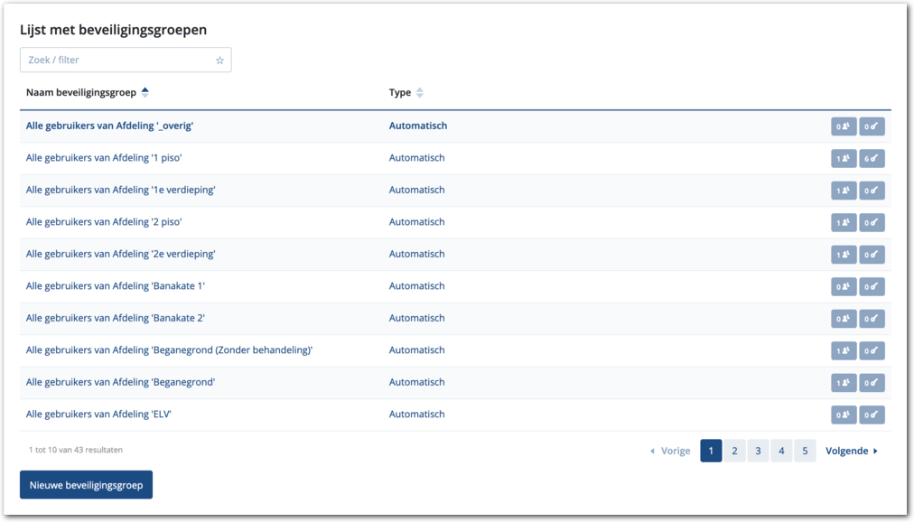Click users badge for the '_overig' group
This screenshot has width=914, height=522.
point(844,126)
